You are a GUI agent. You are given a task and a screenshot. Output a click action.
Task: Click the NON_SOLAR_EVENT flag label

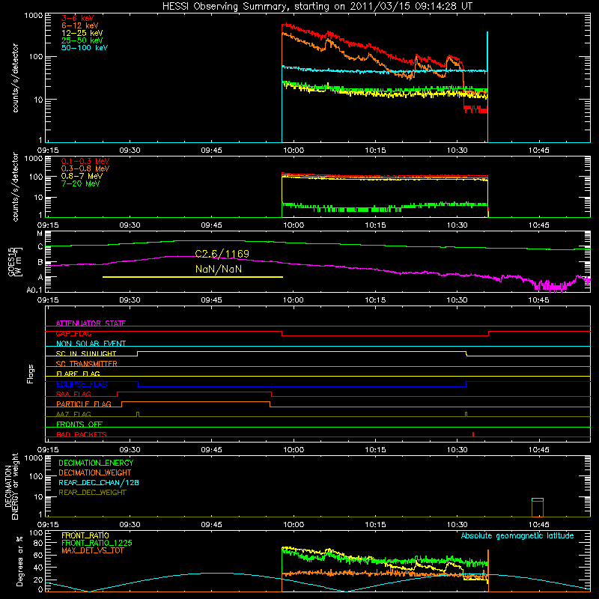click(91, 344)
